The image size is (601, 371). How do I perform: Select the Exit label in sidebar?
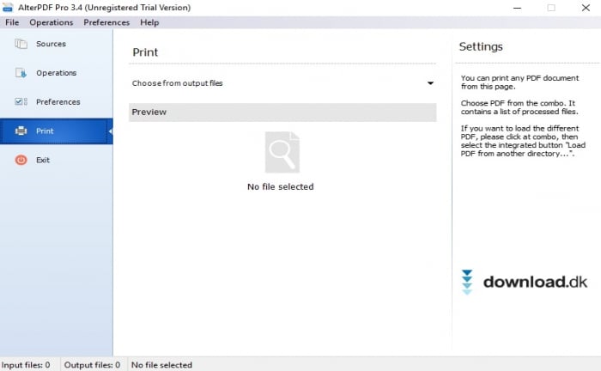(x=43, y=161)
